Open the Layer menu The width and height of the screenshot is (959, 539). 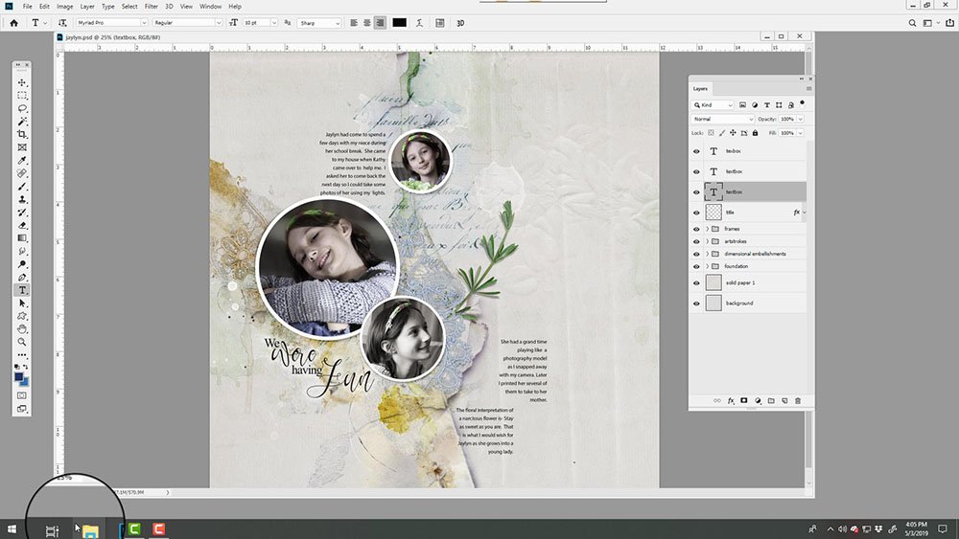87,6
